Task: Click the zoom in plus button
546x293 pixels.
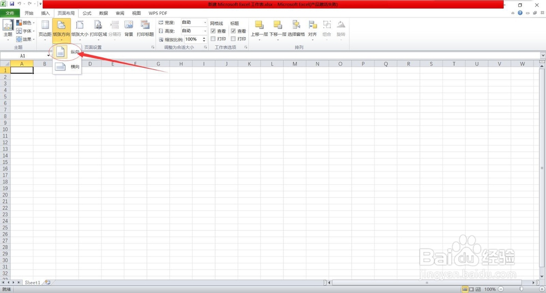Action: click(x=542, y=289)
